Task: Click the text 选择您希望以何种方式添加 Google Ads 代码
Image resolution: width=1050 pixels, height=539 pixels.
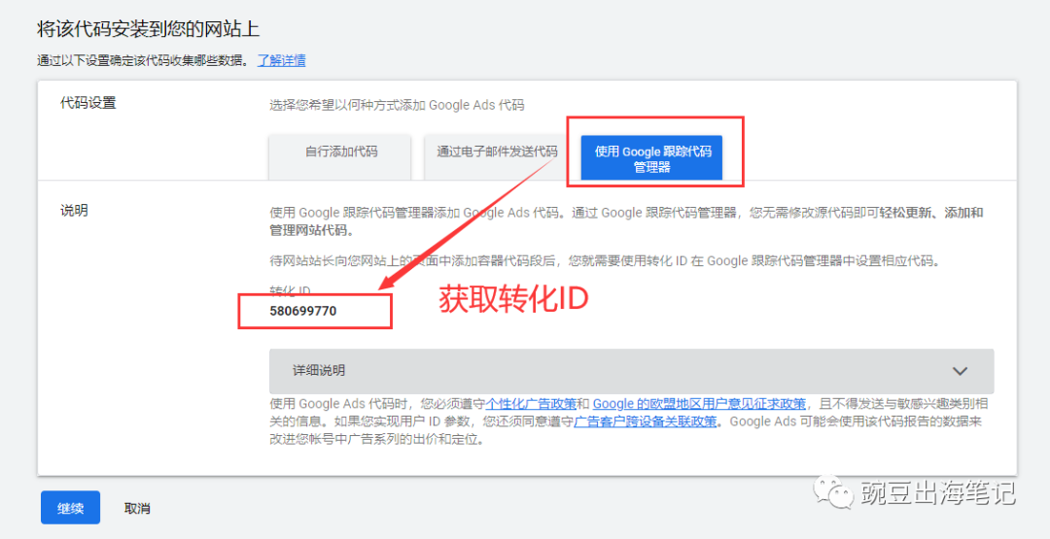Action: (x=397, y=105)
